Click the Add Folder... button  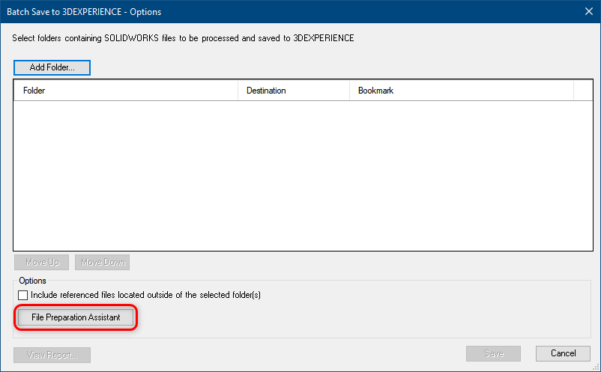[52, 68]
